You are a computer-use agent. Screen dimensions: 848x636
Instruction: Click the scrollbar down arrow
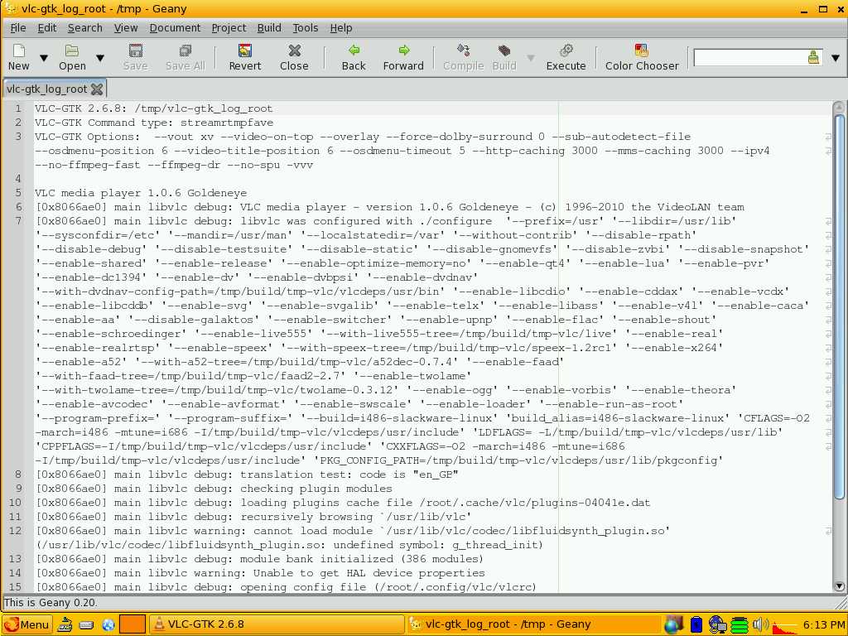(839, 586)
